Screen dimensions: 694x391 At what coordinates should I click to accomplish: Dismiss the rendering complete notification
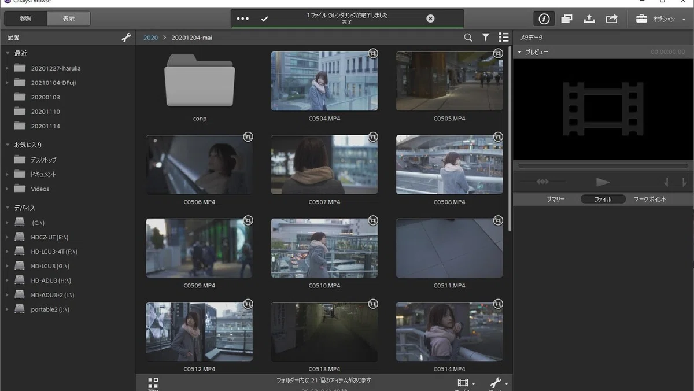click(430, 19)
